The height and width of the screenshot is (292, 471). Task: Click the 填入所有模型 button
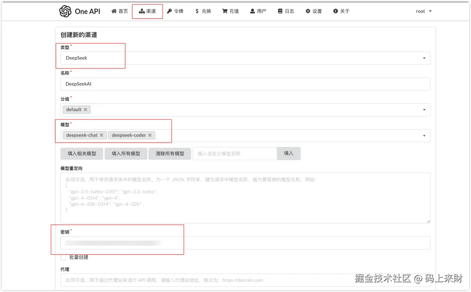[126, 153]
